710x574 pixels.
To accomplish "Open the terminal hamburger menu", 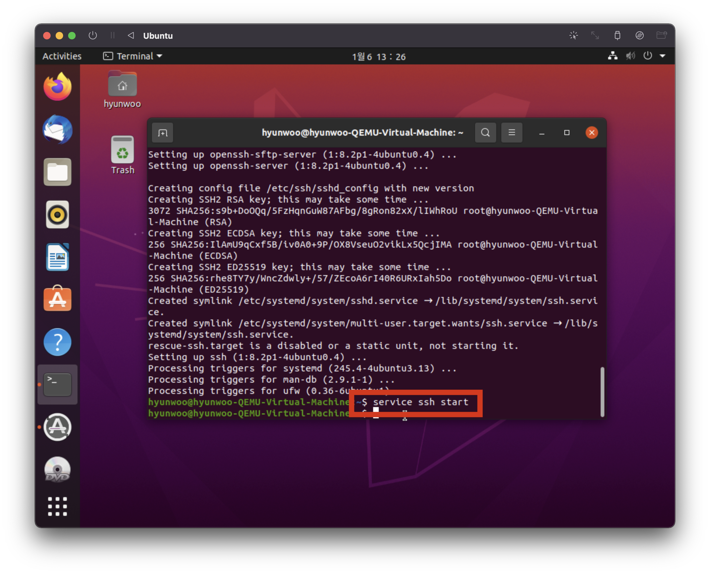I will [511, 133].
